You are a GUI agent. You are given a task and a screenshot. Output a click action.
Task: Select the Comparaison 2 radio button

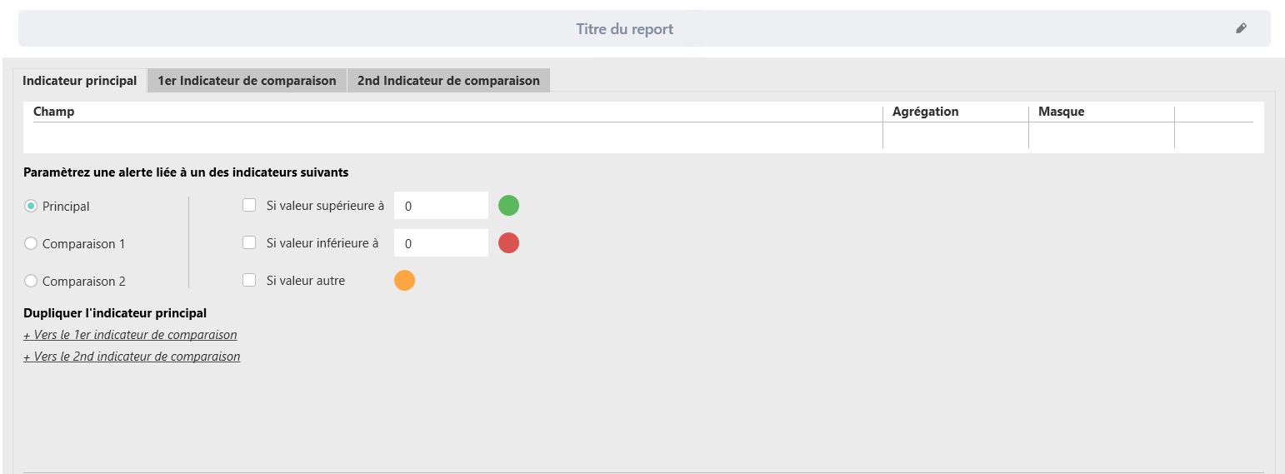(31, 281)
